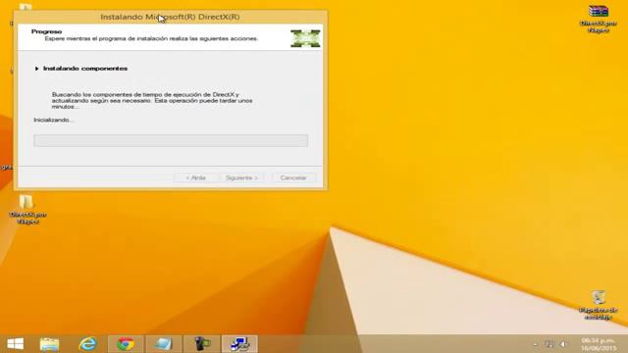Open the camcorder recorder app on taskbar

click(x=202, y=344)
